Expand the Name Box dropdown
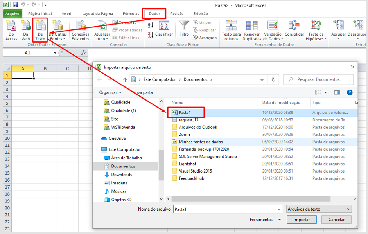Viewport: 368px width, 234px height. [x=55, y=53]
